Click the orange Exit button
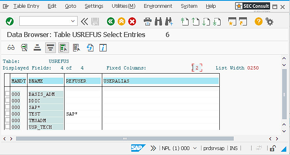This screenshot has width=290, height=155. pos(121,21)
